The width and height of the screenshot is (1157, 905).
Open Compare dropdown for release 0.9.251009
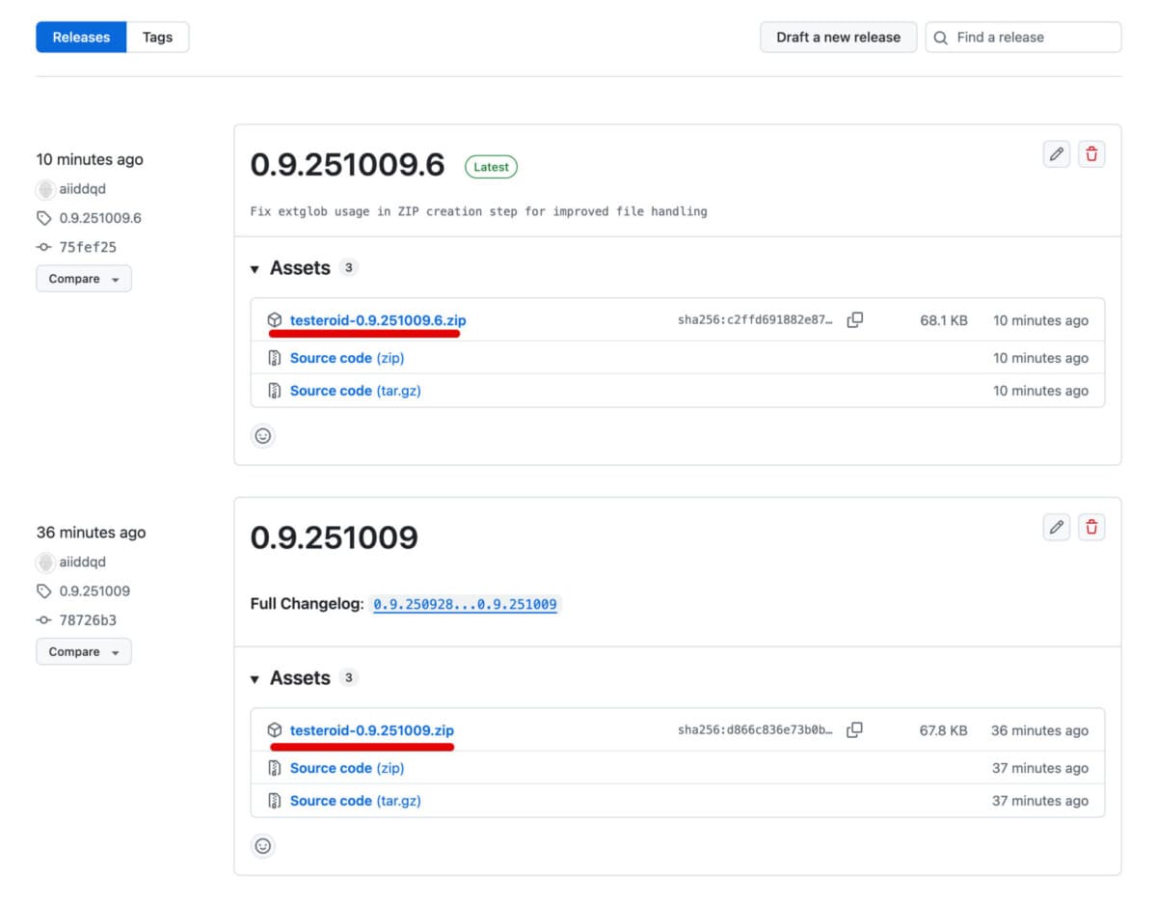(x=84, y=652)
